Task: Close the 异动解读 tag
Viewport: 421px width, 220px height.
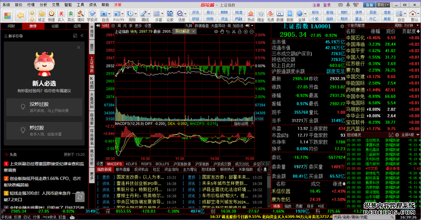Action: [193, 32]
